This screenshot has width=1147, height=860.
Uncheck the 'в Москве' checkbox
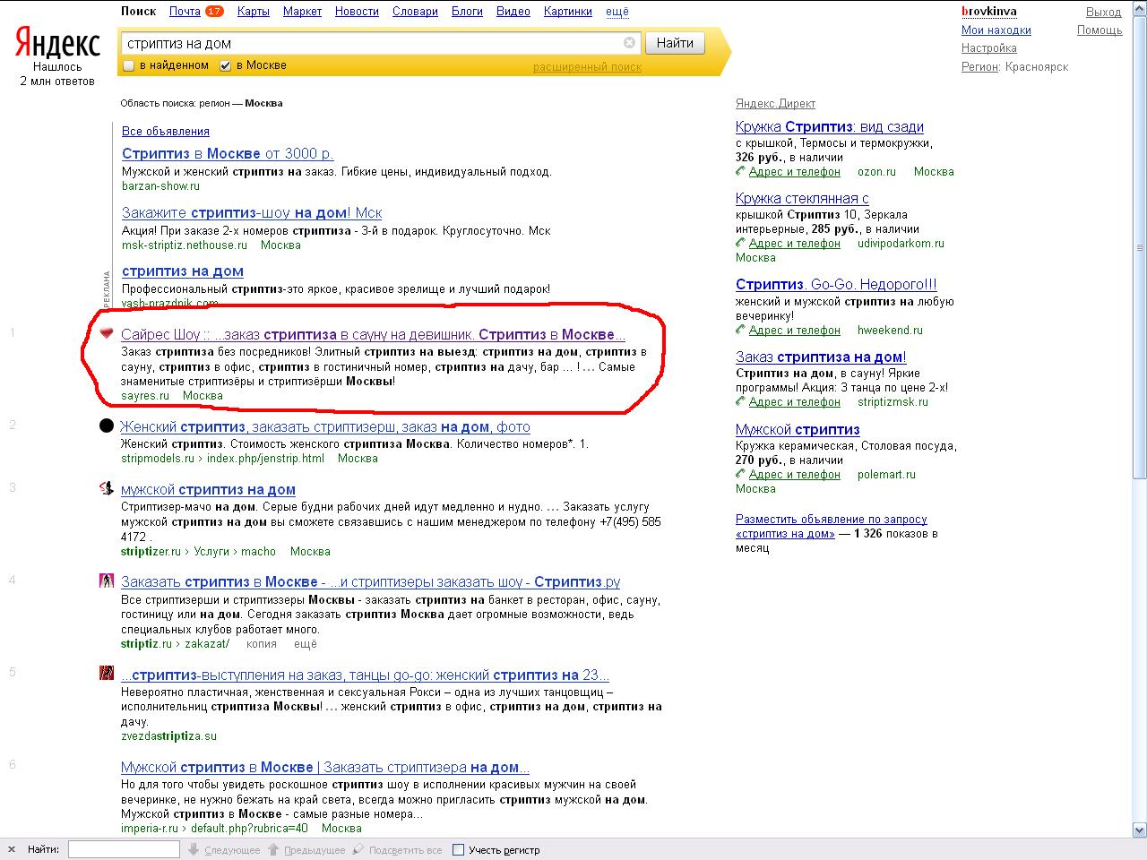tap(226, 65)
